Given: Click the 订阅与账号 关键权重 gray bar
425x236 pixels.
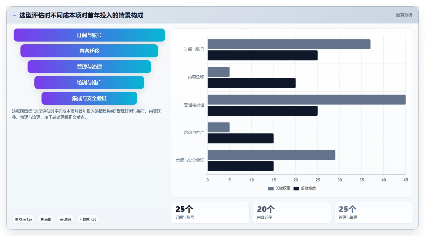Looking at the screenshot, I should pos(289,44).
